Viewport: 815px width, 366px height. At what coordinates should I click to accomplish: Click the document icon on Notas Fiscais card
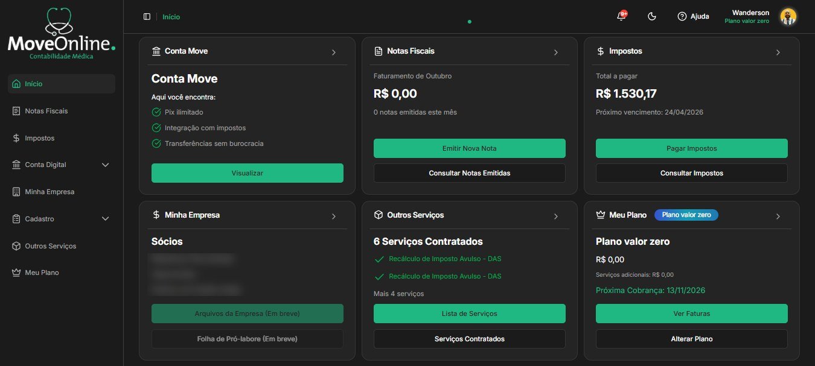pyautogui.click(x=379, y=51)
